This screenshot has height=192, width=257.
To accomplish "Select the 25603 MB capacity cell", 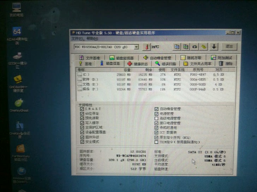I will [124, 75].
